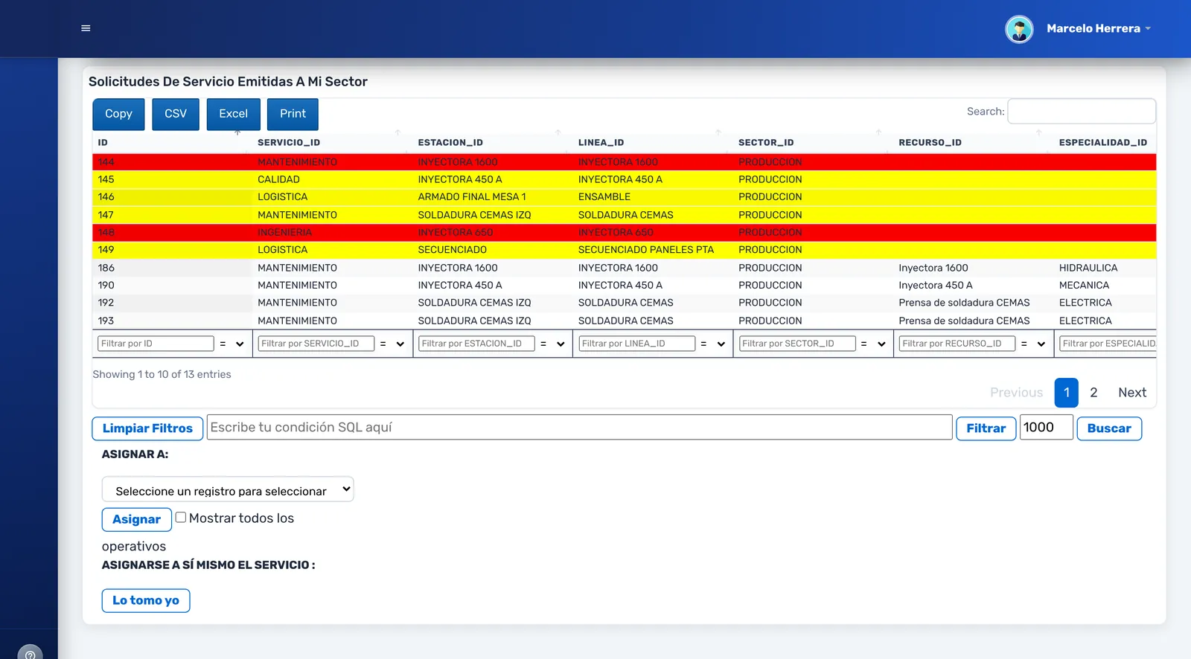The height and width of the screenshot is (659, 1191).
Task: Export table with the Excel button
Action: coord(233,114)
